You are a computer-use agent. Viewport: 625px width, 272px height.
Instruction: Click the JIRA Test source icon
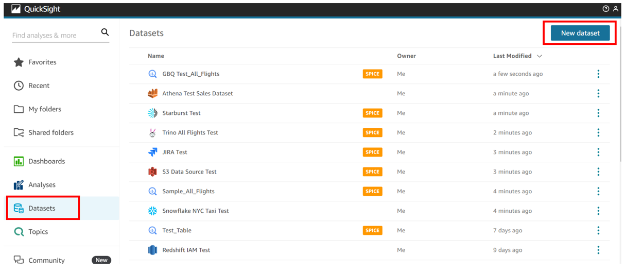[x=152, y=152]
